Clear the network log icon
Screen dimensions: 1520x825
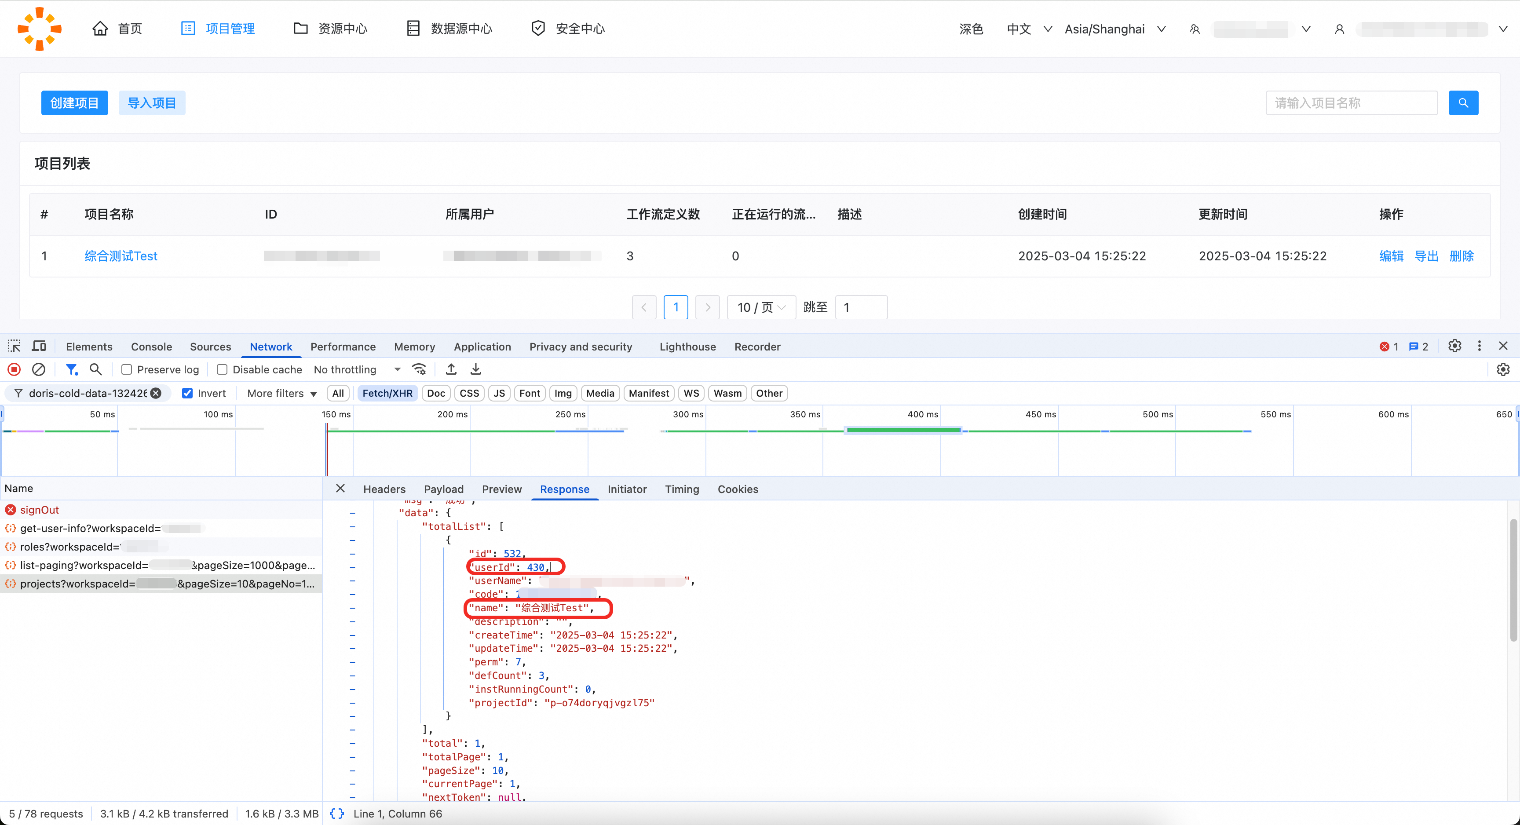38,369
